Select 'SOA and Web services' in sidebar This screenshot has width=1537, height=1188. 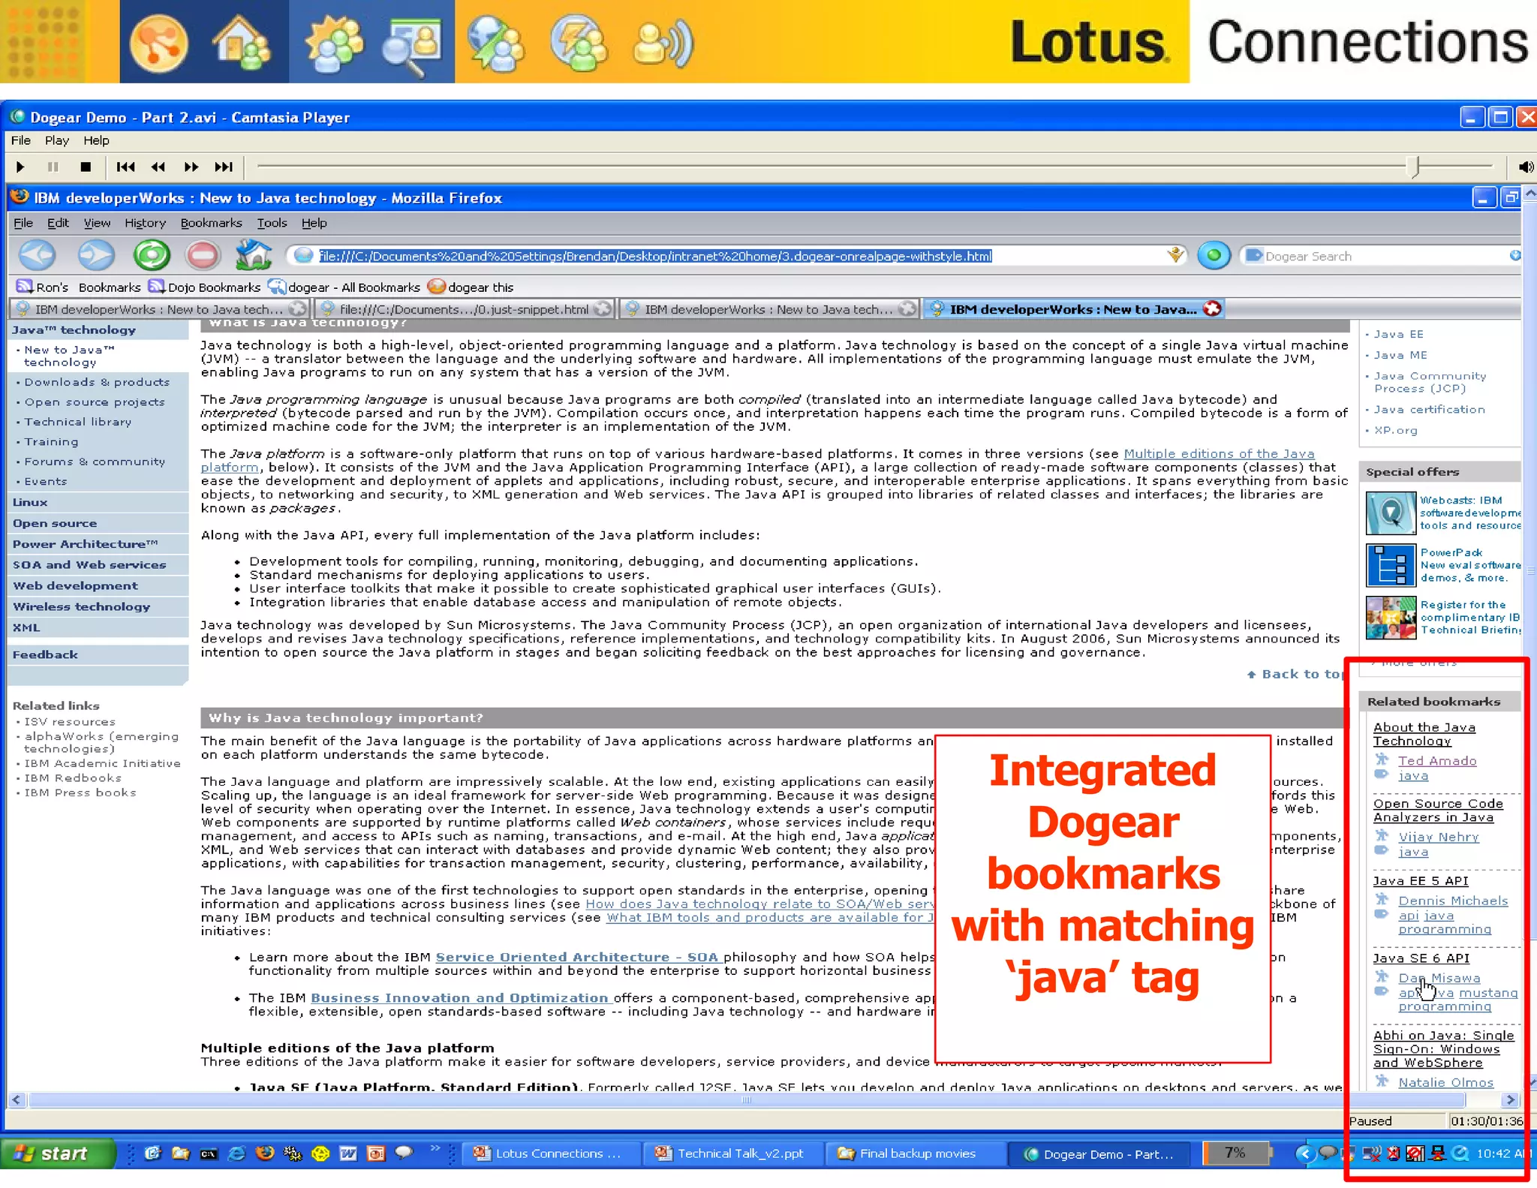click(89, 564)
